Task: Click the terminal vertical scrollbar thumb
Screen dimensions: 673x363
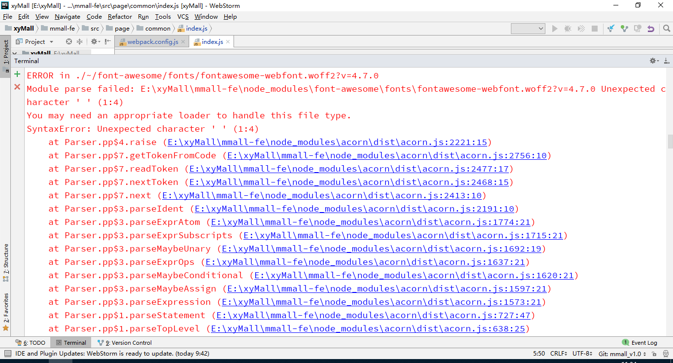Action: (x=670, y=142)
